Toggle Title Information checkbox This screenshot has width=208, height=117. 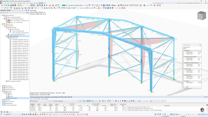point(3,88)
